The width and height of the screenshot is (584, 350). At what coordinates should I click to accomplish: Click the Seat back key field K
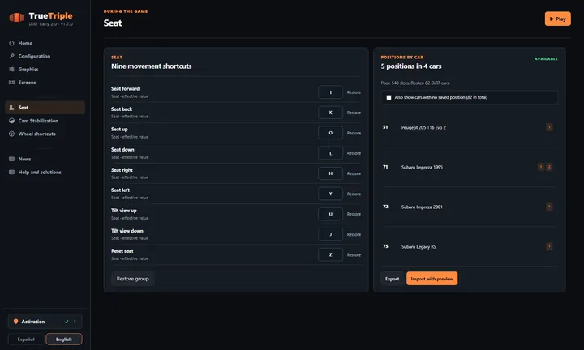330,113
